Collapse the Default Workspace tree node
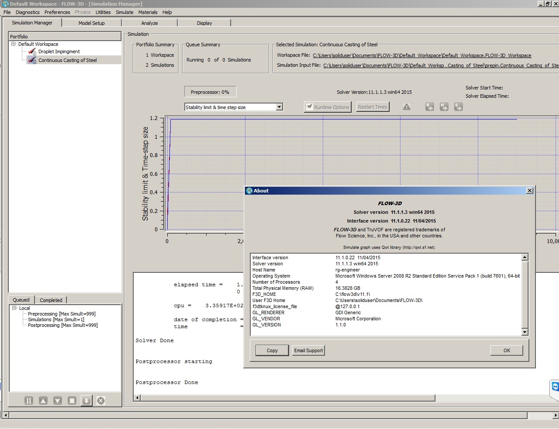Viewport: 559px width, 429px height. point(14,44)
